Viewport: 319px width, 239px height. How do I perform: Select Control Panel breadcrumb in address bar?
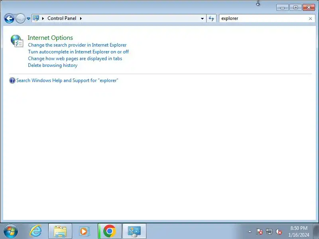(x=62, y=18)
